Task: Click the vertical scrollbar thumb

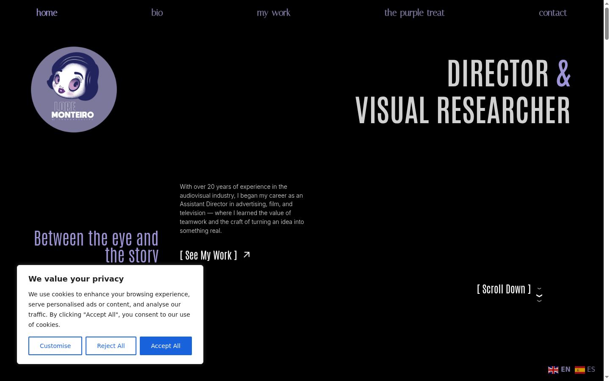Action: [x=607, y=24]
